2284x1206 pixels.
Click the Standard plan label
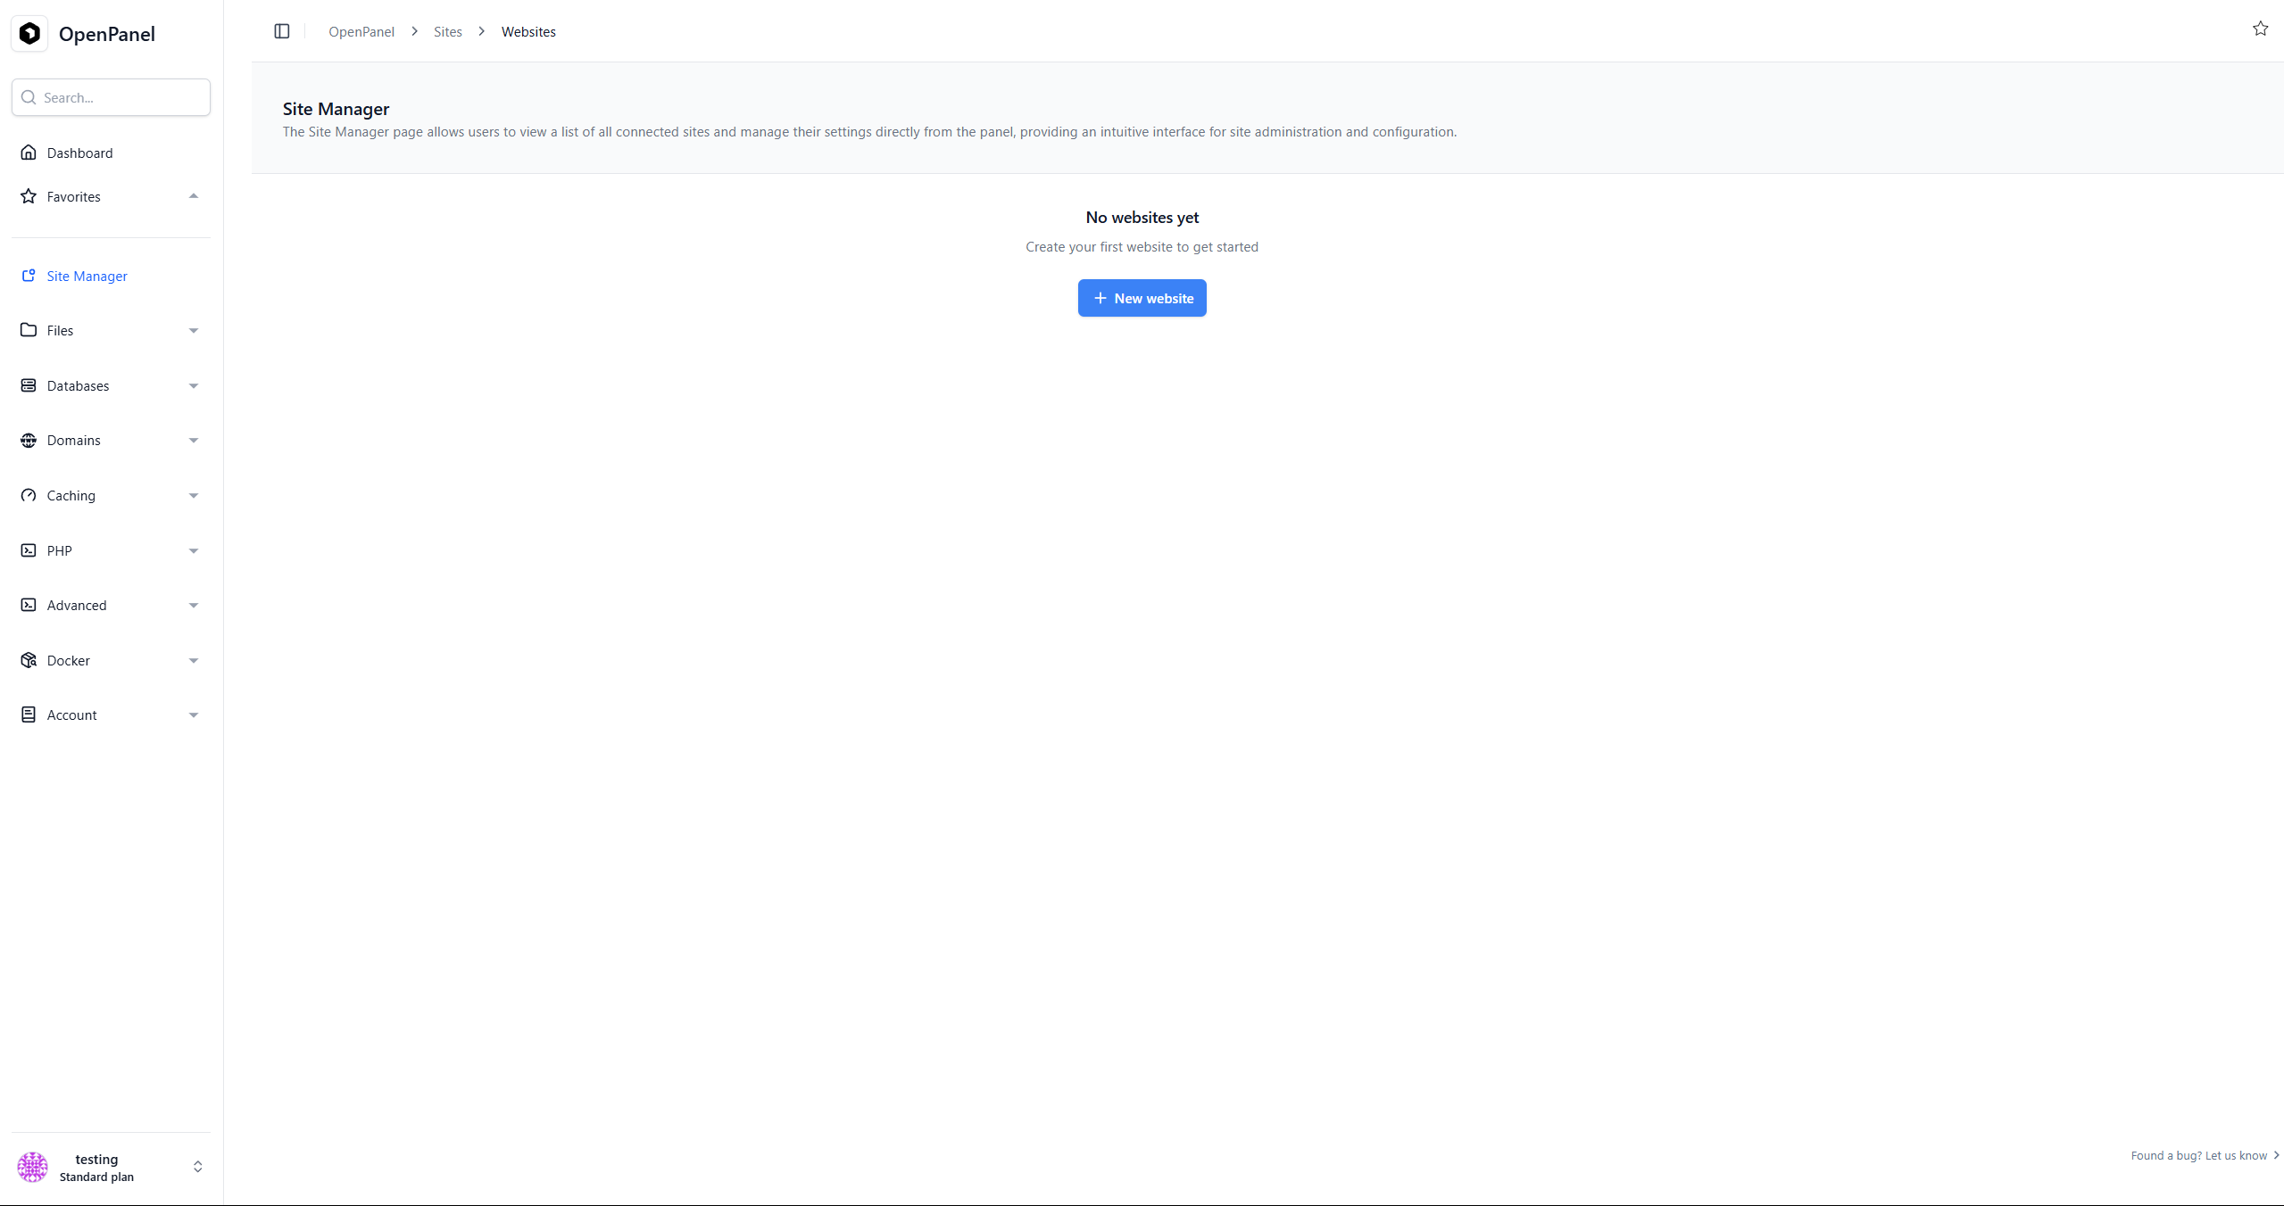pos(96,1177)
